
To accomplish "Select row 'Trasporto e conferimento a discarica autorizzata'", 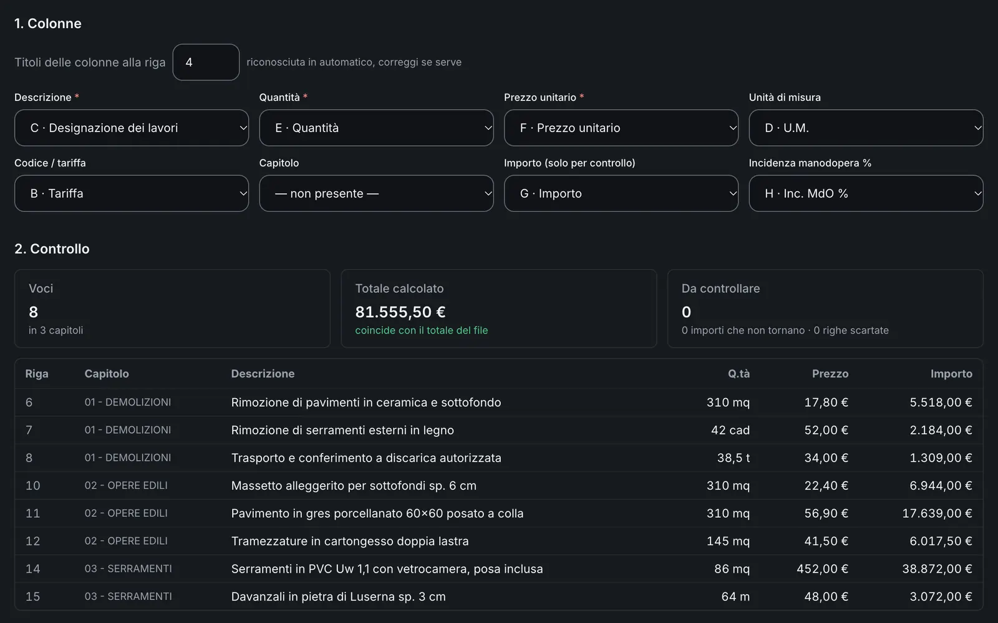I will [x=499, y=458].
